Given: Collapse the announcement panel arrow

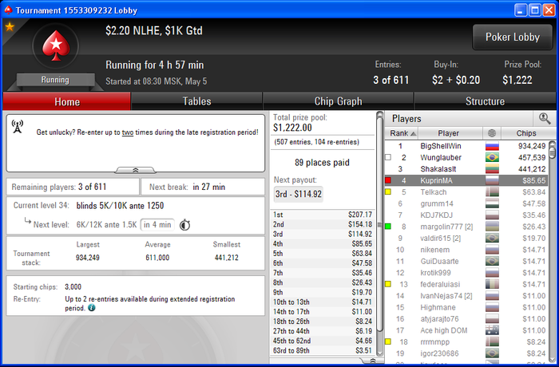Looking at the screenshot, I should pyautogui.click(x=136, y=170).
